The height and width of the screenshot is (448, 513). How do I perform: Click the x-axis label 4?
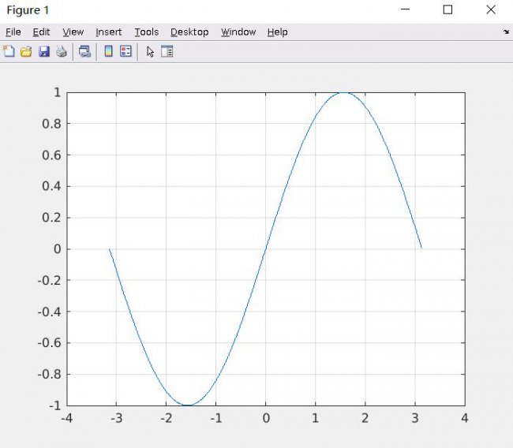pyautogui.click(x=465, y=418)
